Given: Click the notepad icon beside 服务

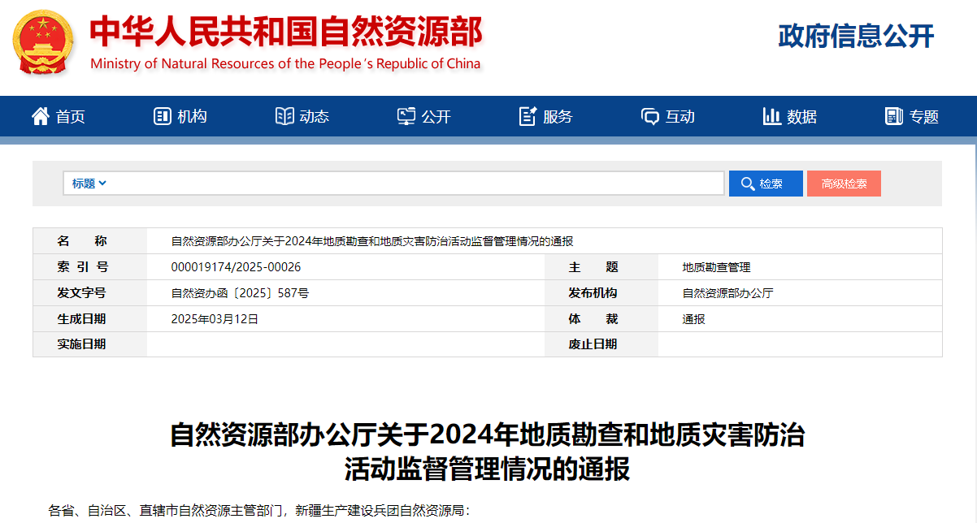Looking at the screenshot, I should (528, 116).
